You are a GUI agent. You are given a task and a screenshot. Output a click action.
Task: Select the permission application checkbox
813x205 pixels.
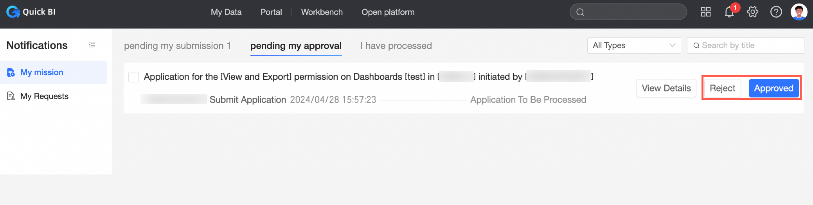point(134,77)
